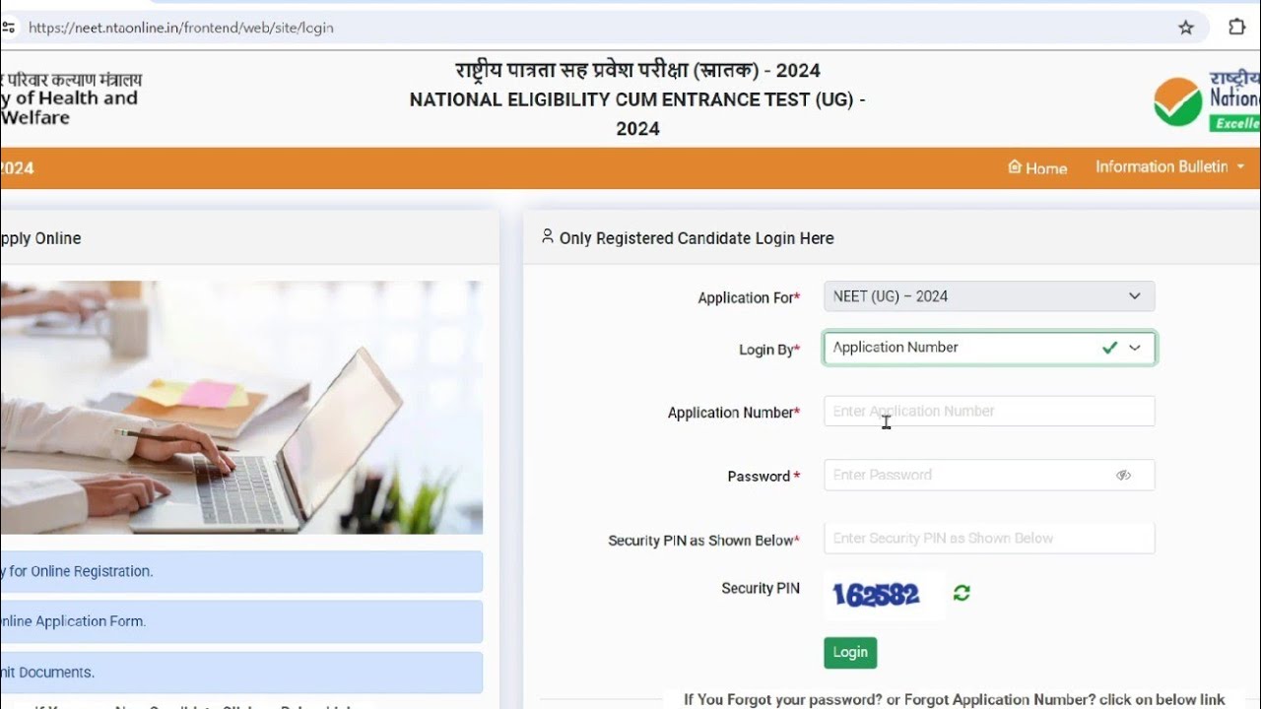Click the URL in the address bar
The image size is (1261, 709).
tap(181, 28)
